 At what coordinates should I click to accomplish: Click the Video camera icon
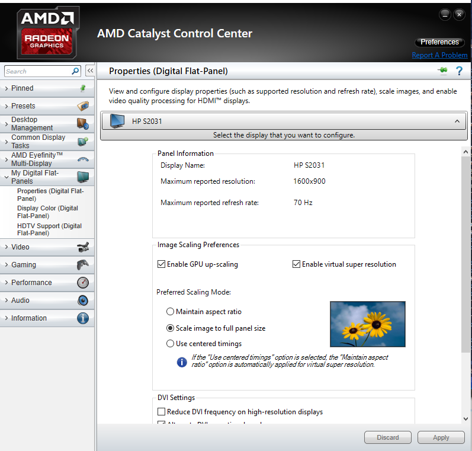point(83,247)
